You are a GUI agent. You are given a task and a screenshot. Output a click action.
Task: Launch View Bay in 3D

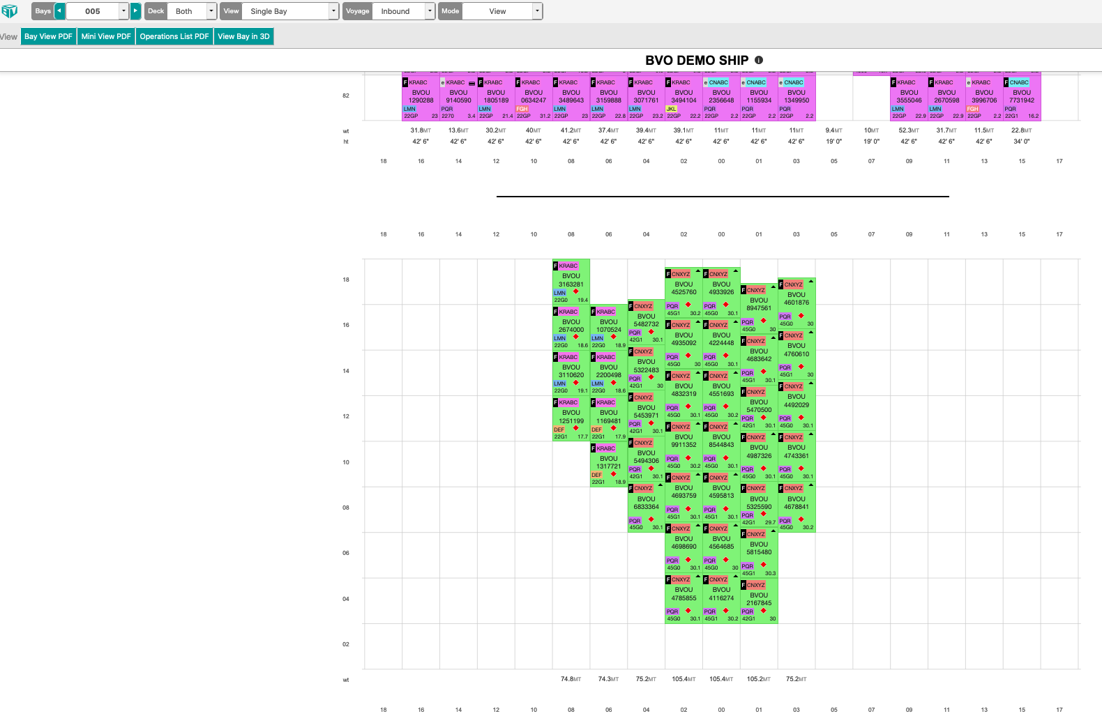[x=243, y=36]
